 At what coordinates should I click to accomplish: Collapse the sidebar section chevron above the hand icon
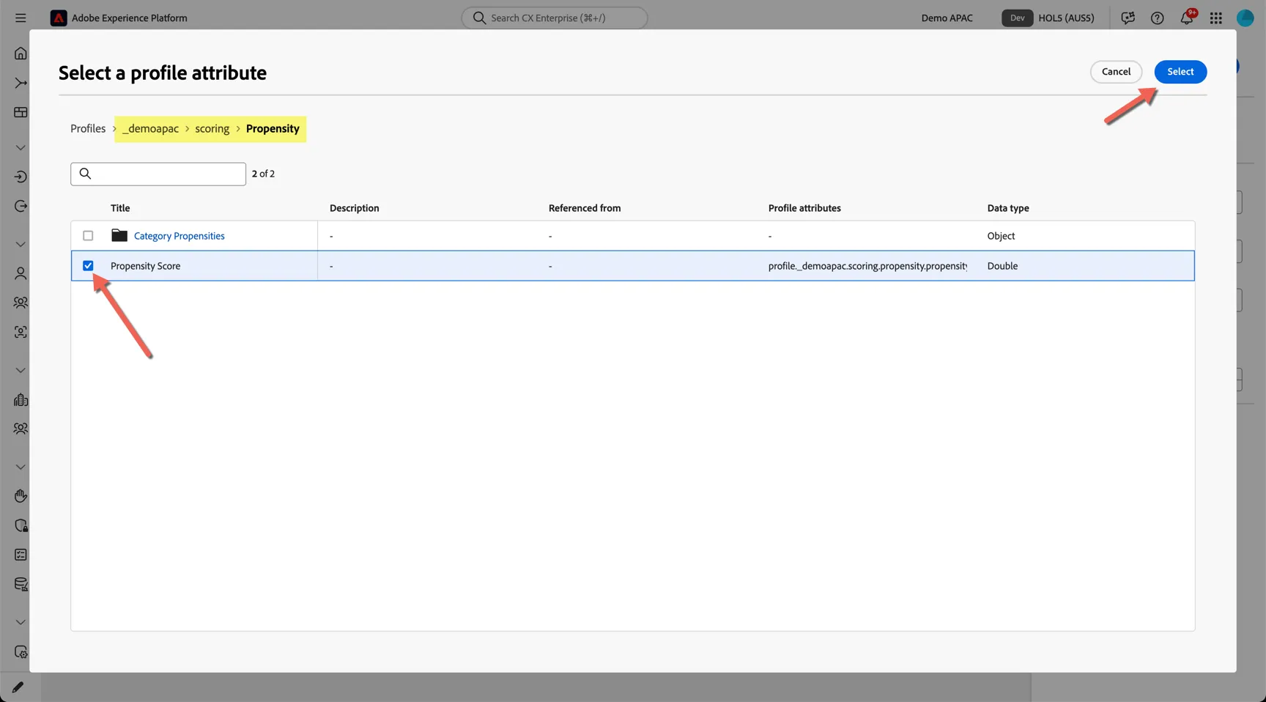coord(21,467)
